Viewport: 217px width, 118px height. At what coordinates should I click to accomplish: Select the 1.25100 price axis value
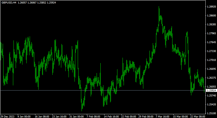[x=211, y=113]
